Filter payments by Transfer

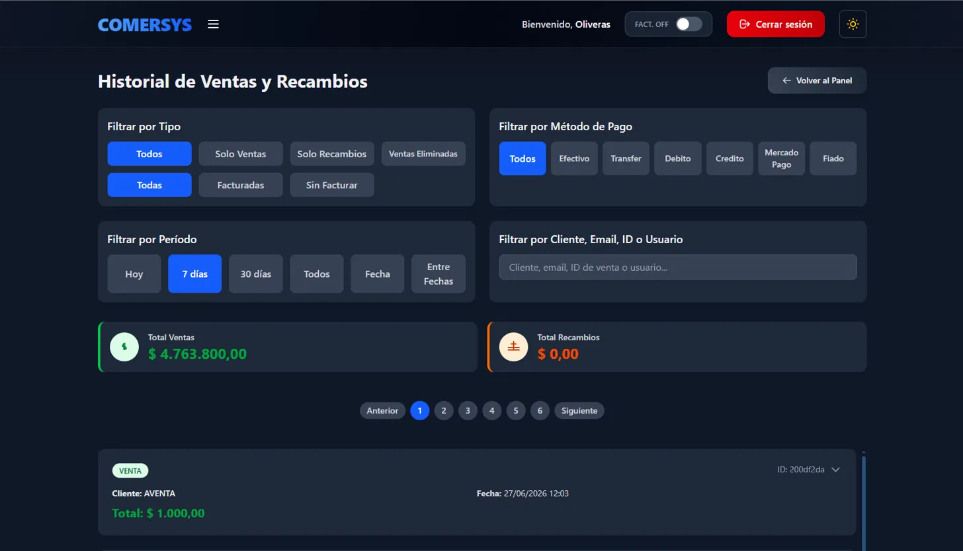click(626, 159)
